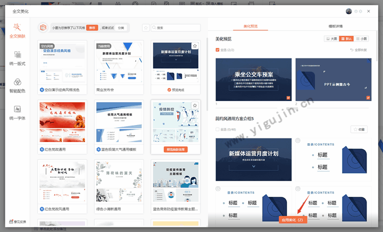The height and width of the screenshot is (232, 383).
Task: Open the 乘坐公交车预案 slide preview
Action: coord(254,80)
